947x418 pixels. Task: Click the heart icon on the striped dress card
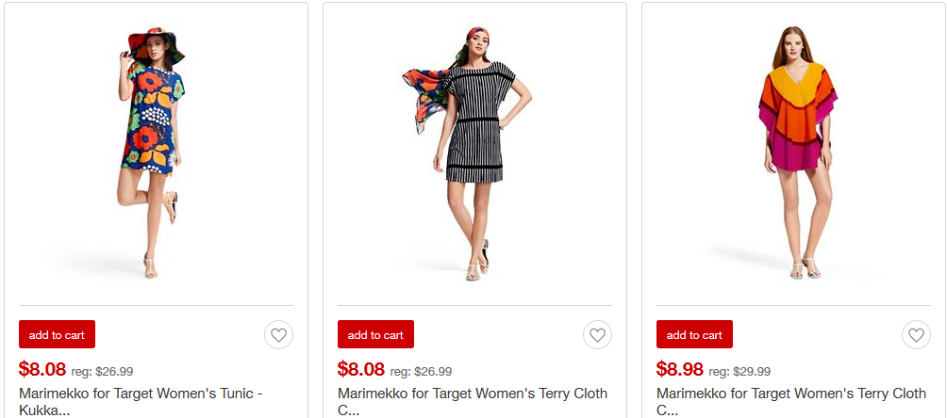coord(597,334)
